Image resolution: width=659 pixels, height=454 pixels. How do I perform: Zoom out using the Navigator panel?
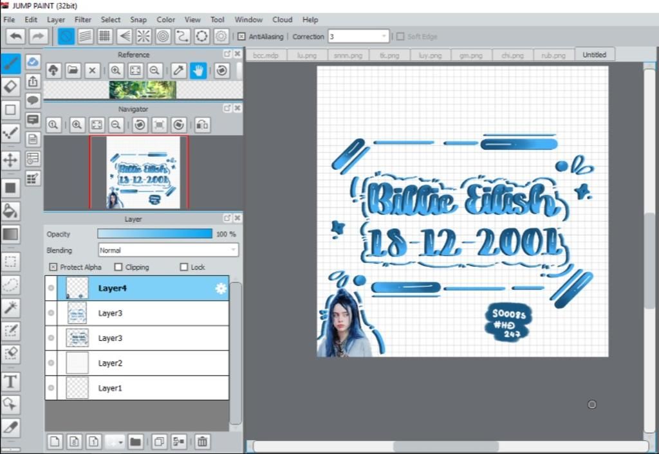(116, 125)
